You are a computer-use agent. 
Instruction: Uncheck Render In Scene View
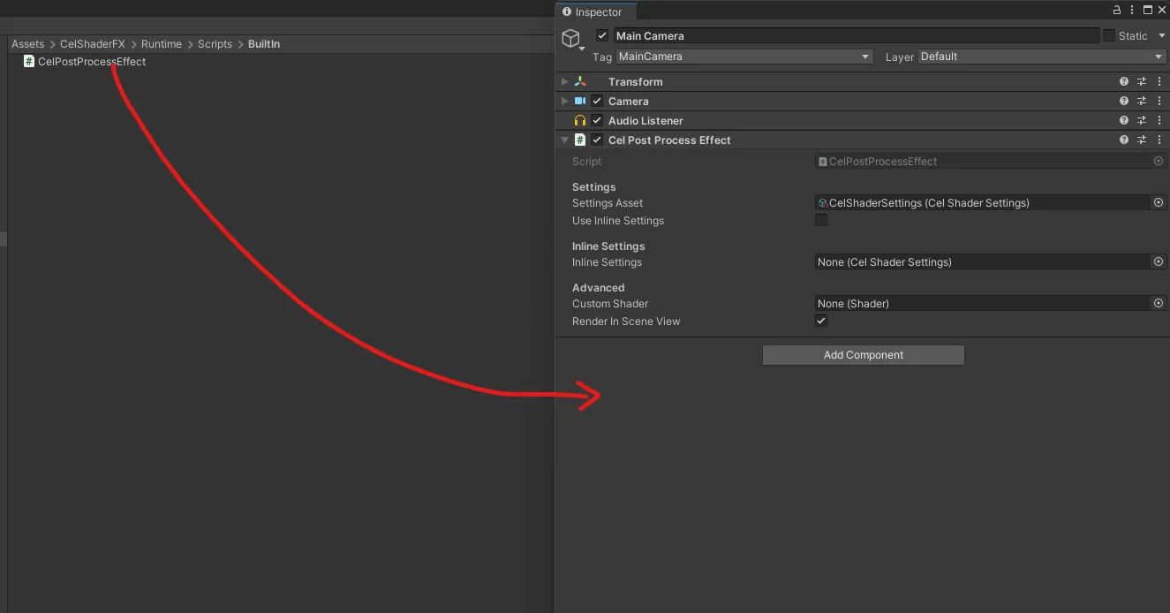point(821,321)
